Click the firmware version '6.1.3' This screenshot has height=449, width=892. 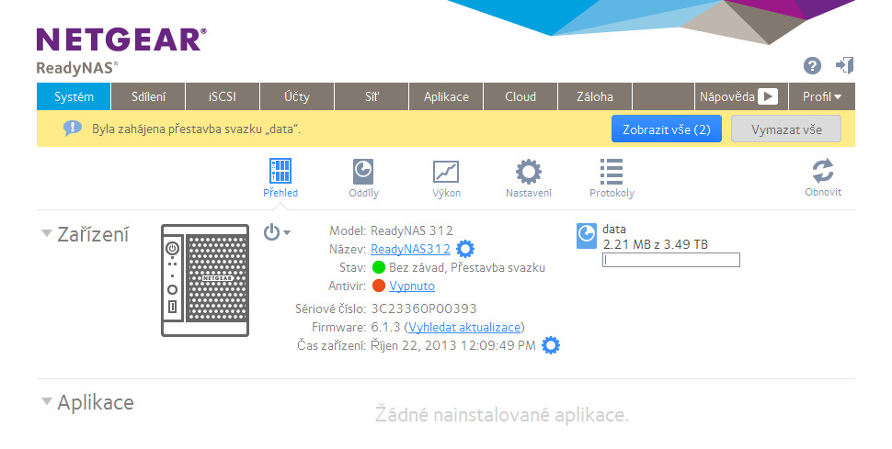click(385, 327)
